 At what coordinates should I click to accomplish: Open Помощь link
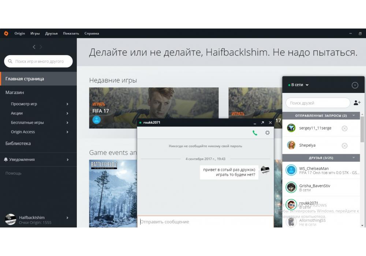(x=13, y=173)
